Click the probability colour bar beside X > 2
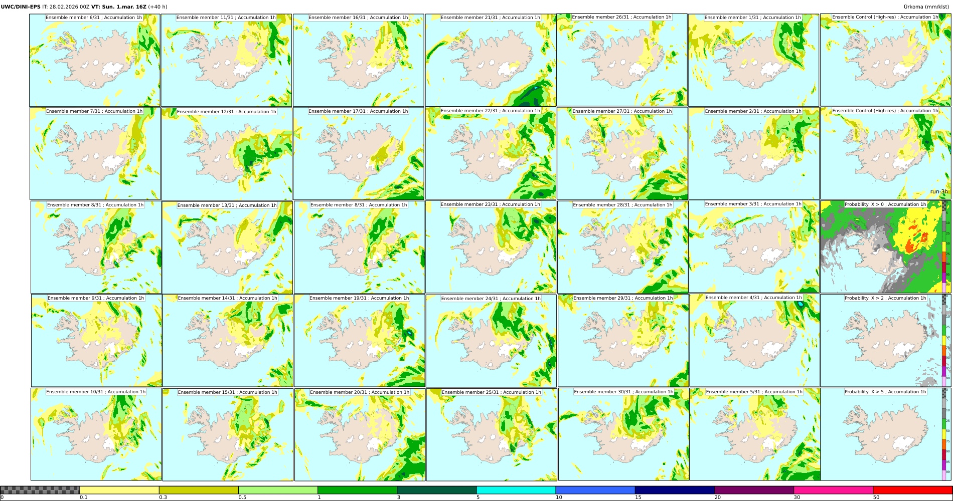 (945, 340)
